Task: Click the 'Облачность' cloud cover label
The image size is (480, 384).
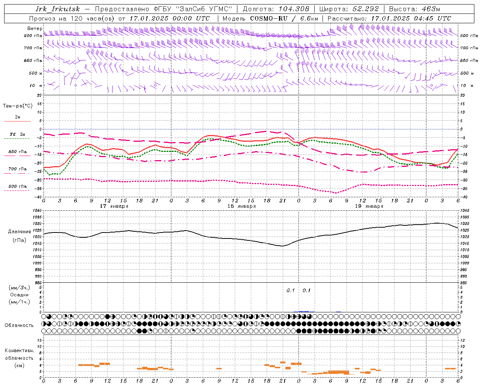Action: pyautogui.click(x=19, y=325)
